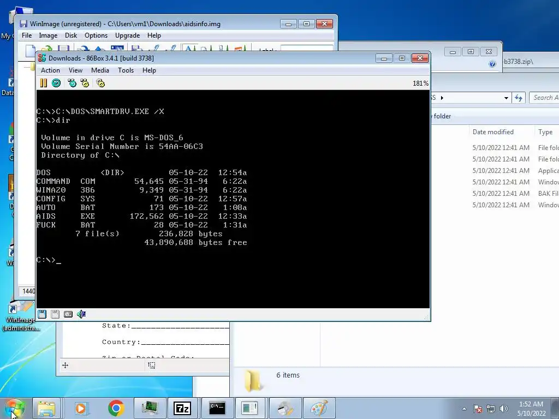
Task: Click the help question icon in Explorer window
Action: coord(492,64)
